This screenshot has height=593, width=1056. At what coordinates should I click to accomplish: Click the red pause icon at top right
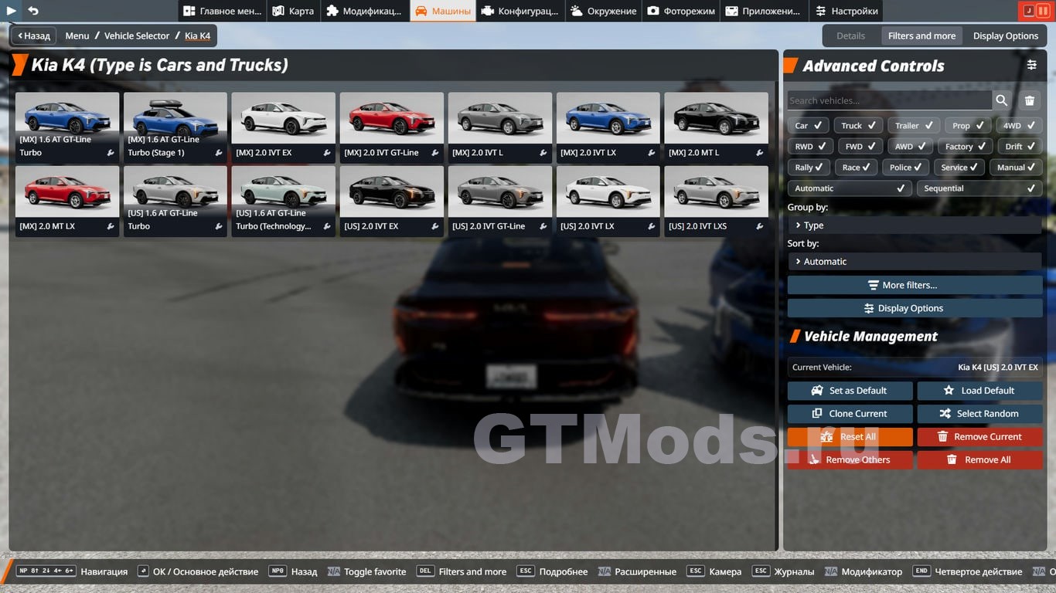pyautogui.click(x=1043, y=11)
